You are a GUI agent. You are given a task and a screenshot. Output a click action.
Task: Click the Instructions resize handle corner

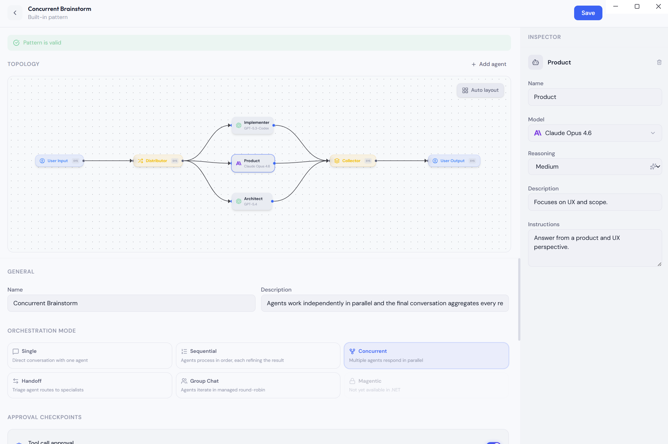(x=659, y=264)
